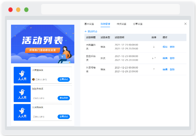Move 九宫格抽奖 row up with arrow
Screen dimensions: 196x136
154,69
